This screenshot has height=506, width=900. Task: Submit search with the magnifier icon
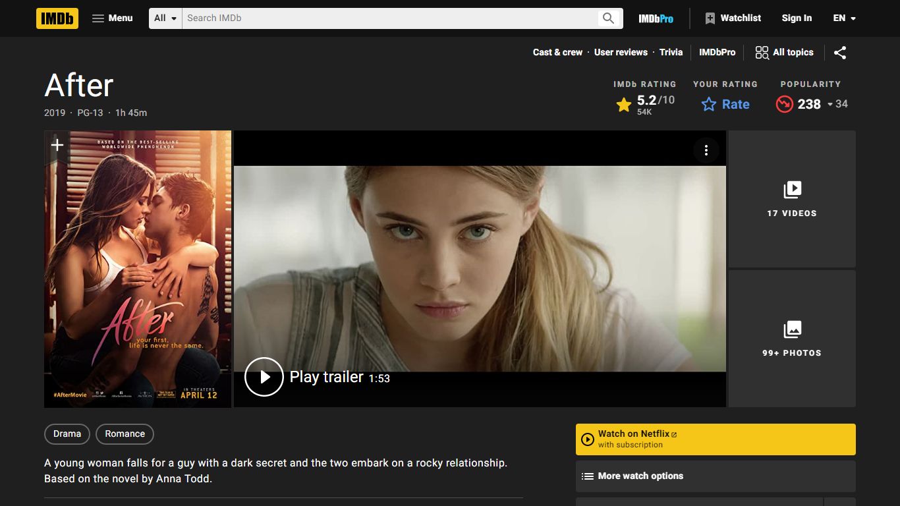609,18
